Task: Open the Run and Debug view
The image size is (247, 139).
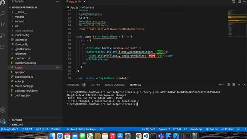Action: pyautogui.click(x=3, y=36)
